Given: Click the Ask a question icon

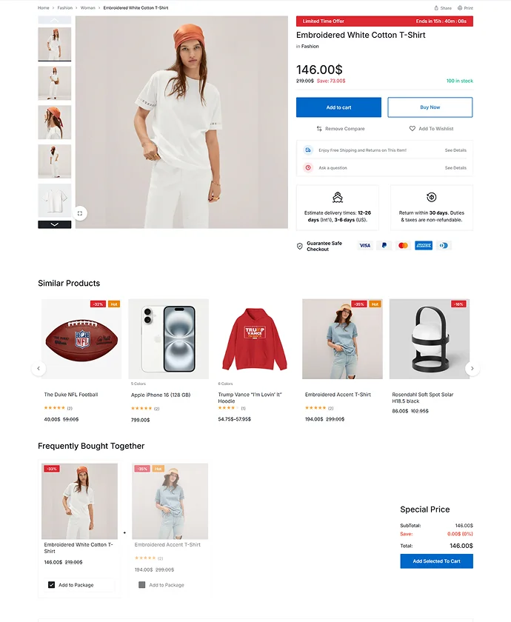Looking at the screenshot, I should pos(308,168).
